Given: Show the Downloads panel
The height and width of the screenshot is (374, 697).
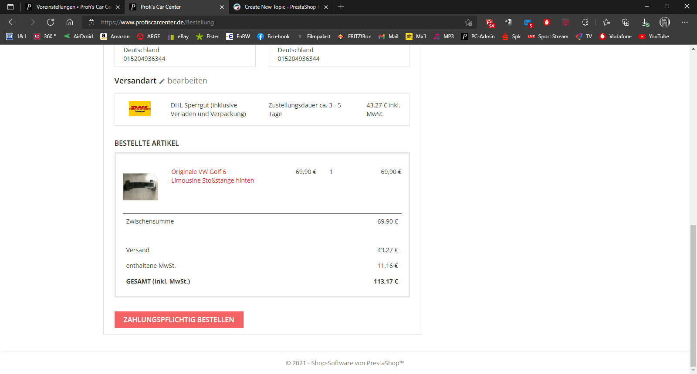Looking at the screenshot, I should click(645, 22).
